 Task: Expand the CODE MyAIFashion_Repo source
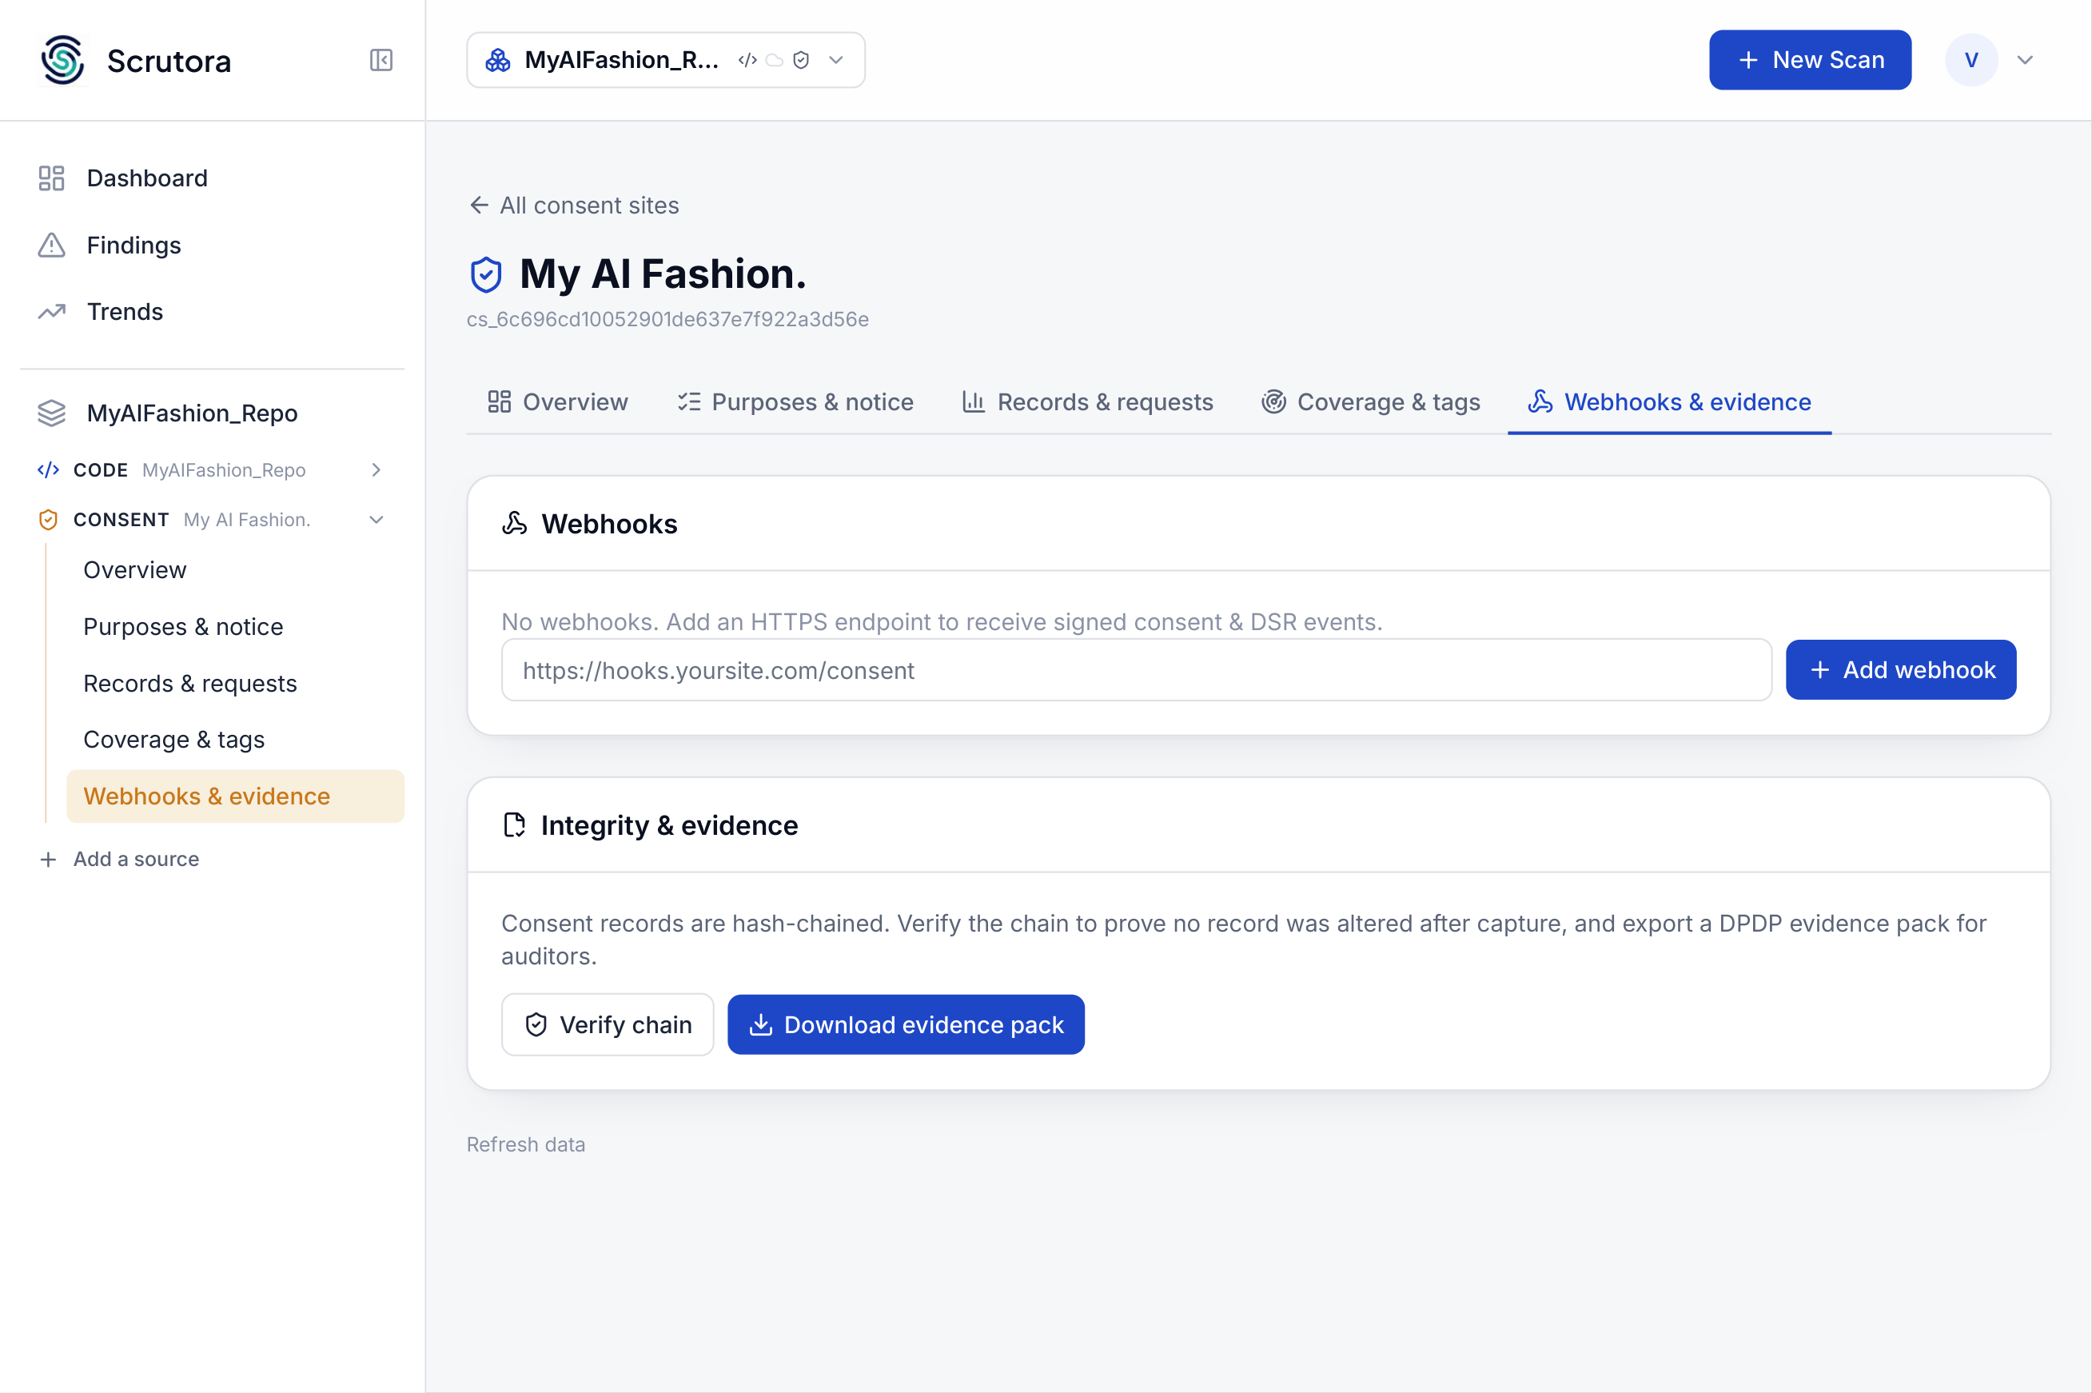[x=377, y=470]
